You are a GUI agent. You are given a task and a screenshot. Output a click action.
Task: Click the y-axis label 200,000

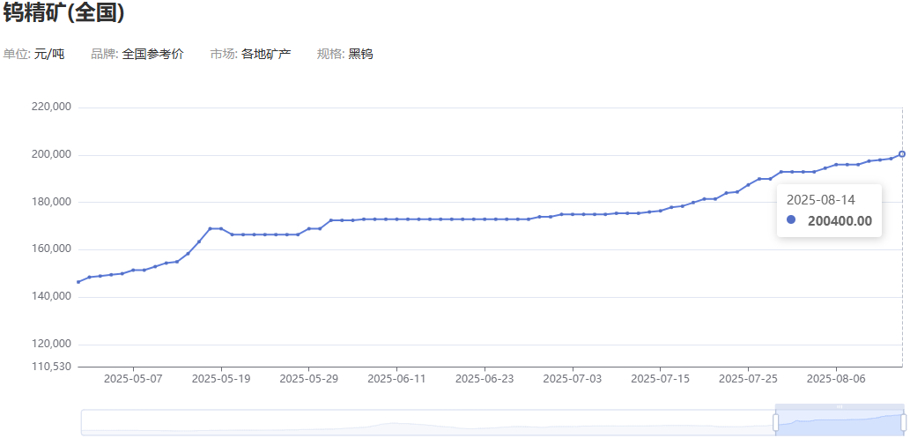point(53,155)
